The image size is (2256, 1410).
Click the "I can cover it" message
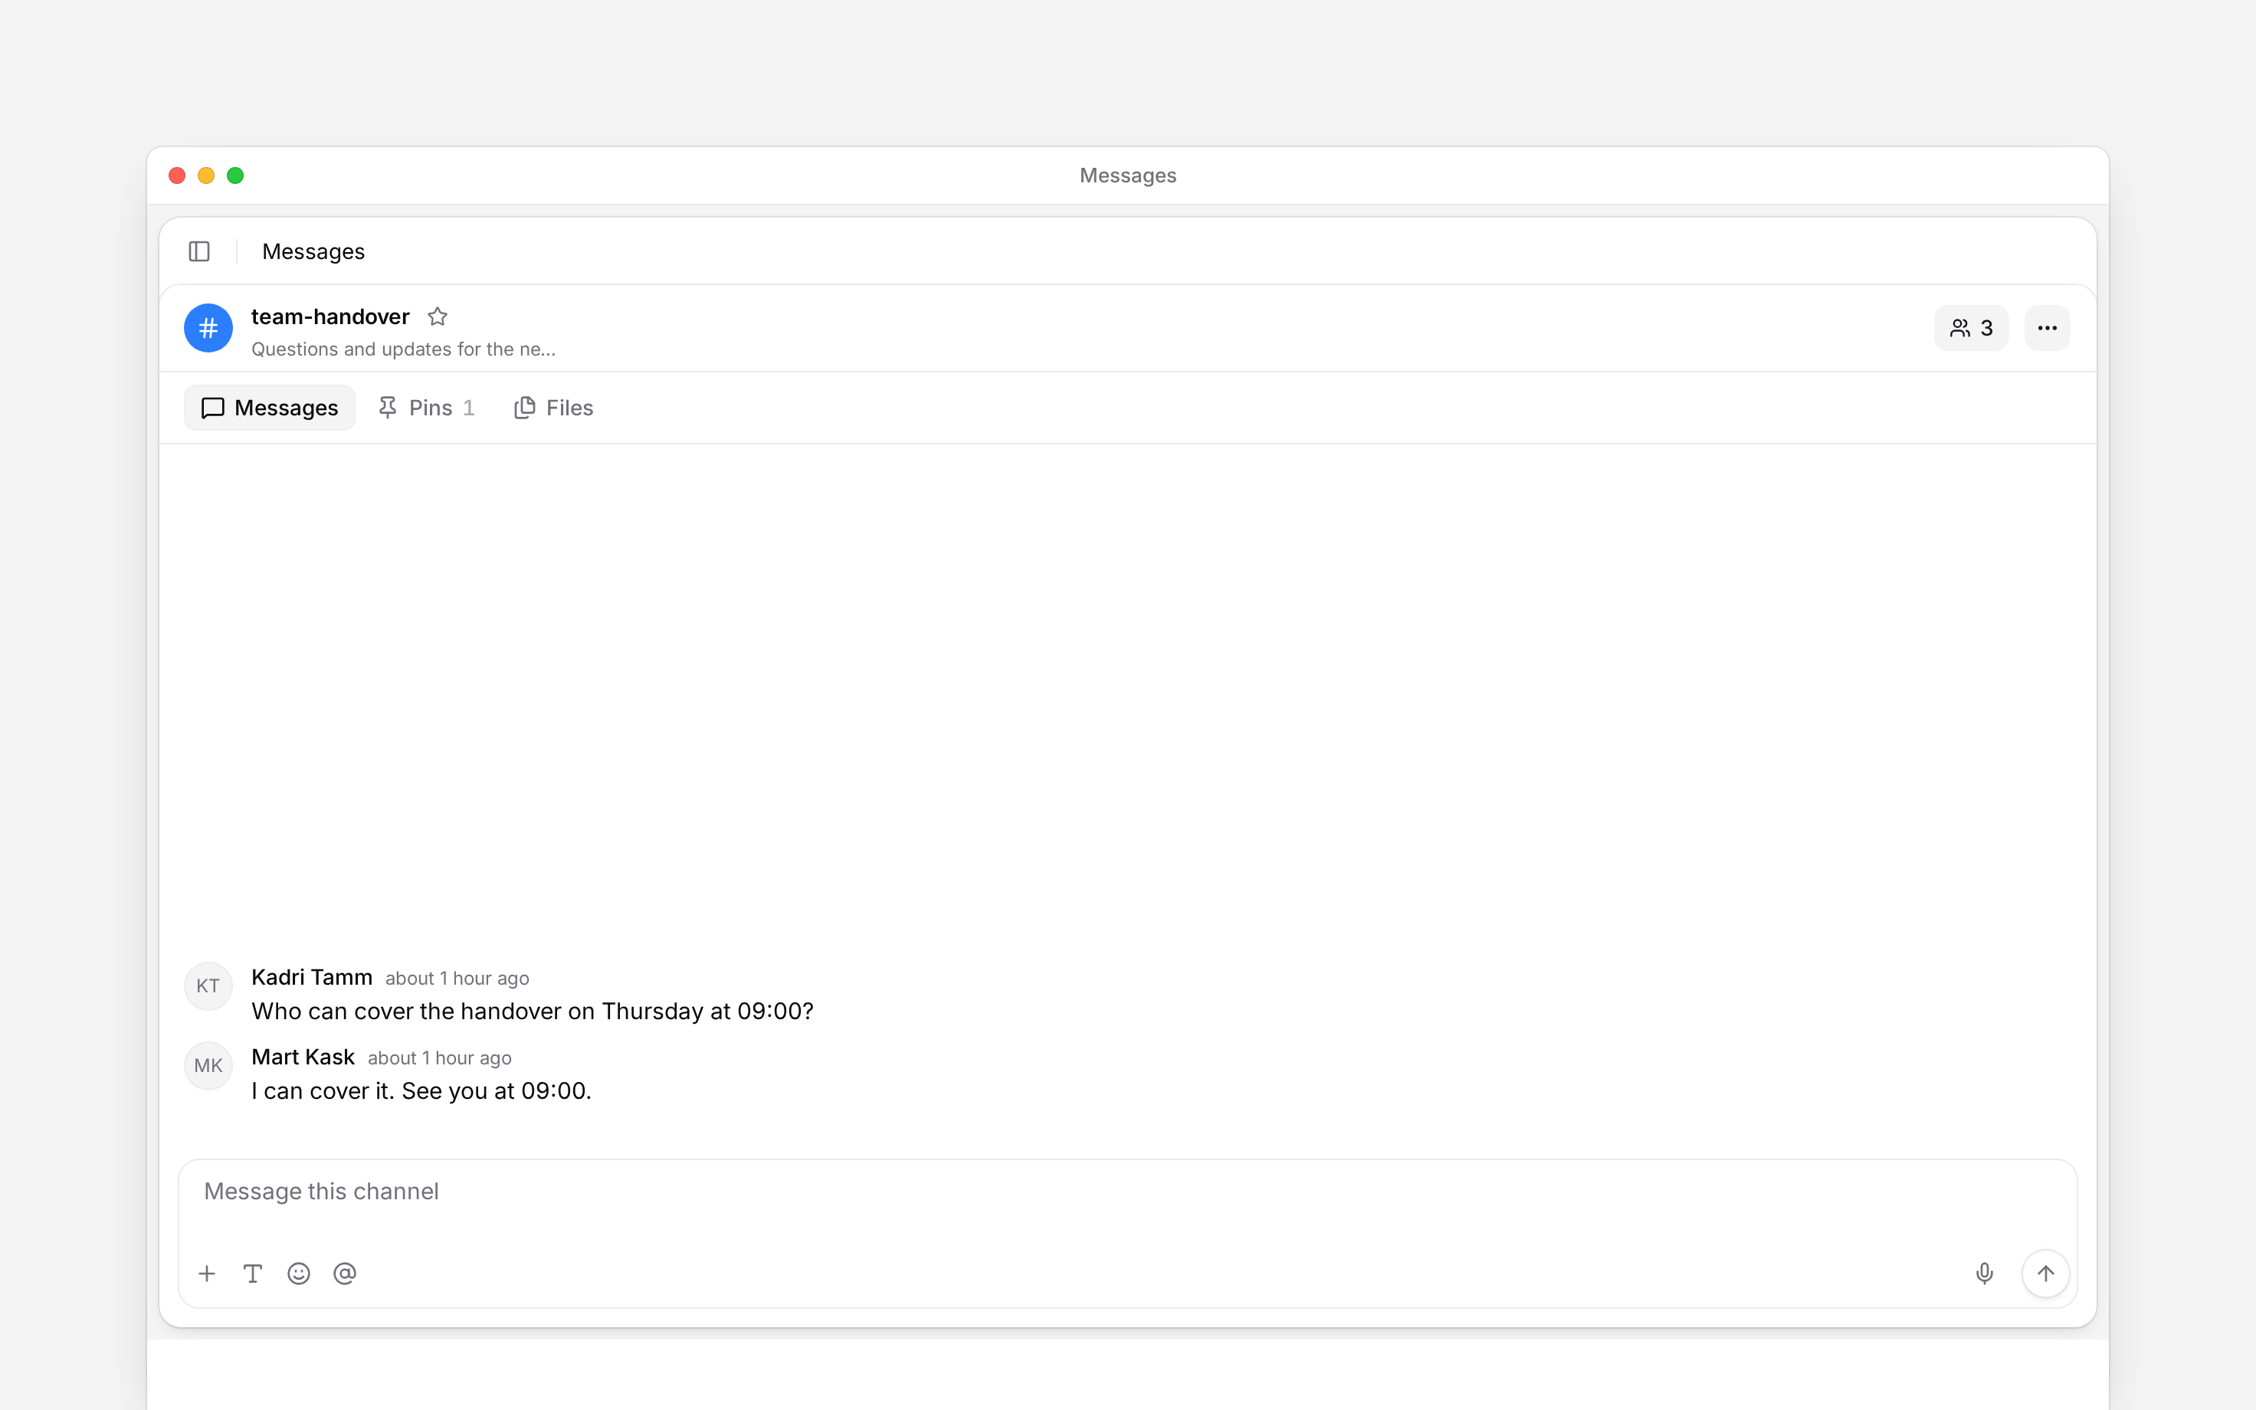pos(421,1091)
